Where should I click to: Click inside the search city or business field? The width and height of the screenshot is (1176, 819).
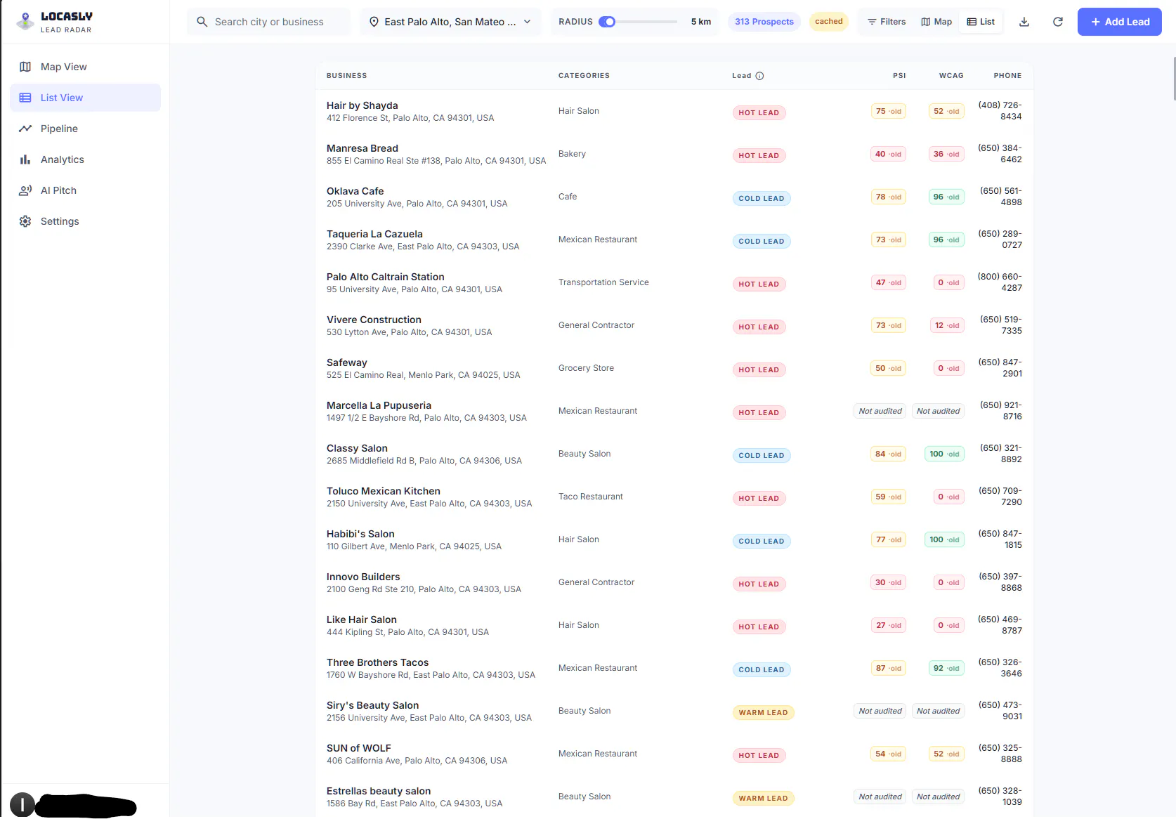tap(269, 22)
